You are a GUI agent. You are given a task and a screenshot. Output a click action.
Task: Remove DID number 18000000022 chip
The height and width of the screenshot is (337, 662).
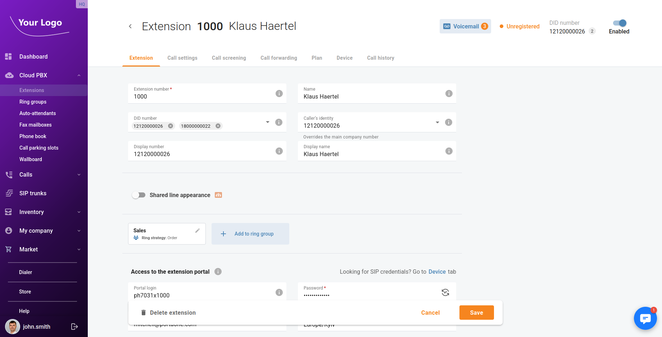(218, 126)
